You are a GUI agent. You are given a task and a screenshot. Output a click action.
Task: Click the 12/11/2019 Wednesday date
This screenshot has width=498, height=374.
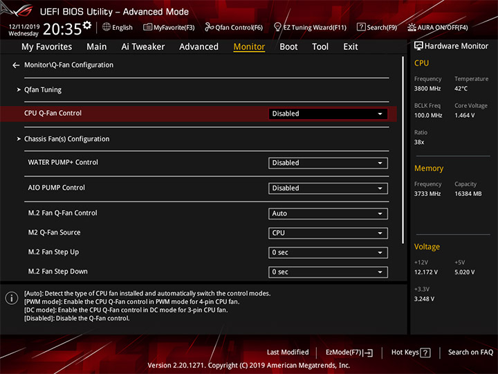tap(24, 30)
